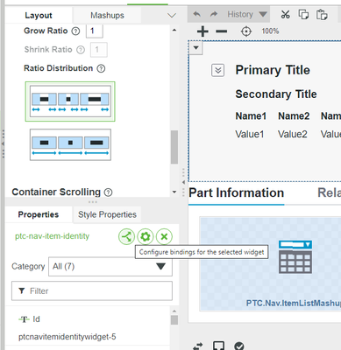
Task: Click the Id property row
Action: [x=88, y=319]
